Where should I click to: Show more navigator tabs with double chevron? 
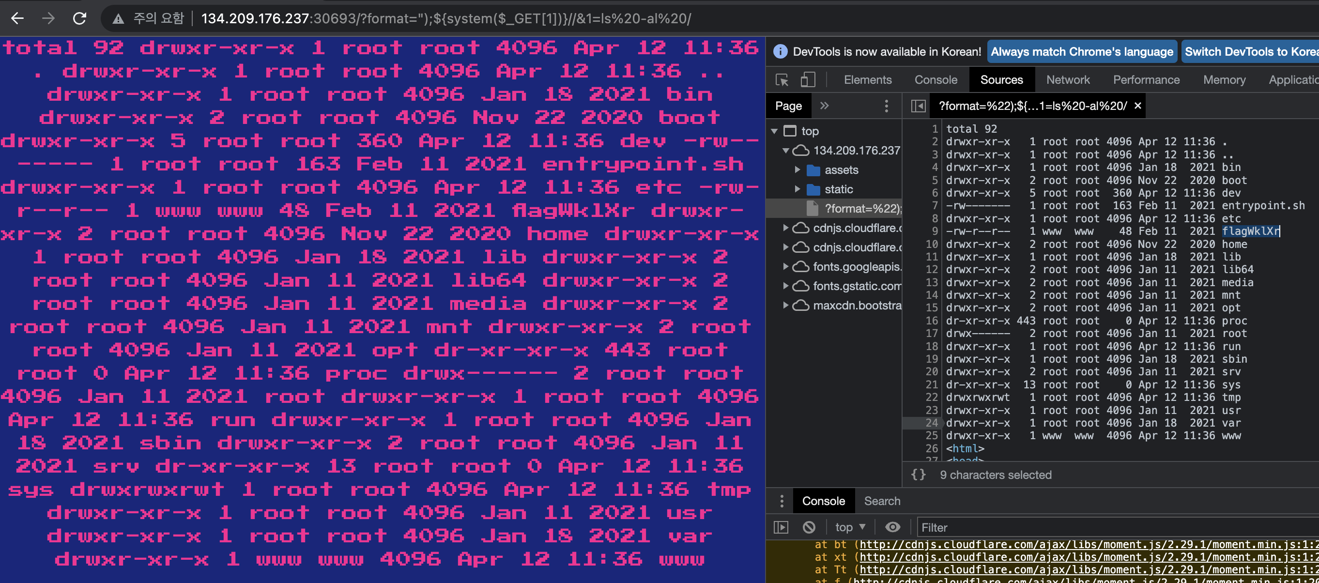point(824,106)
